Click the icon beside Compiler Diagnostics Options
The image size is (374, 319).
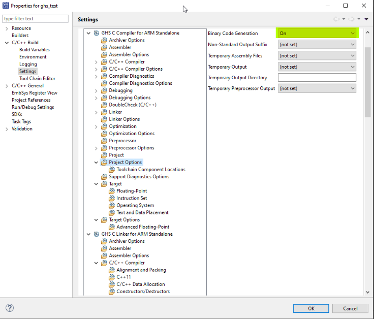tap(104, 83)
